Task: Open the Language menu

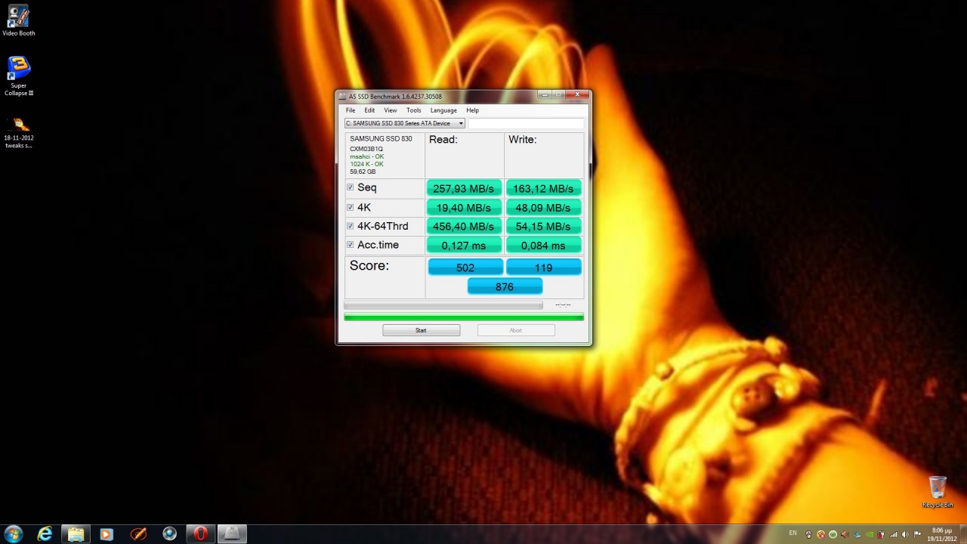Action: 443,110
